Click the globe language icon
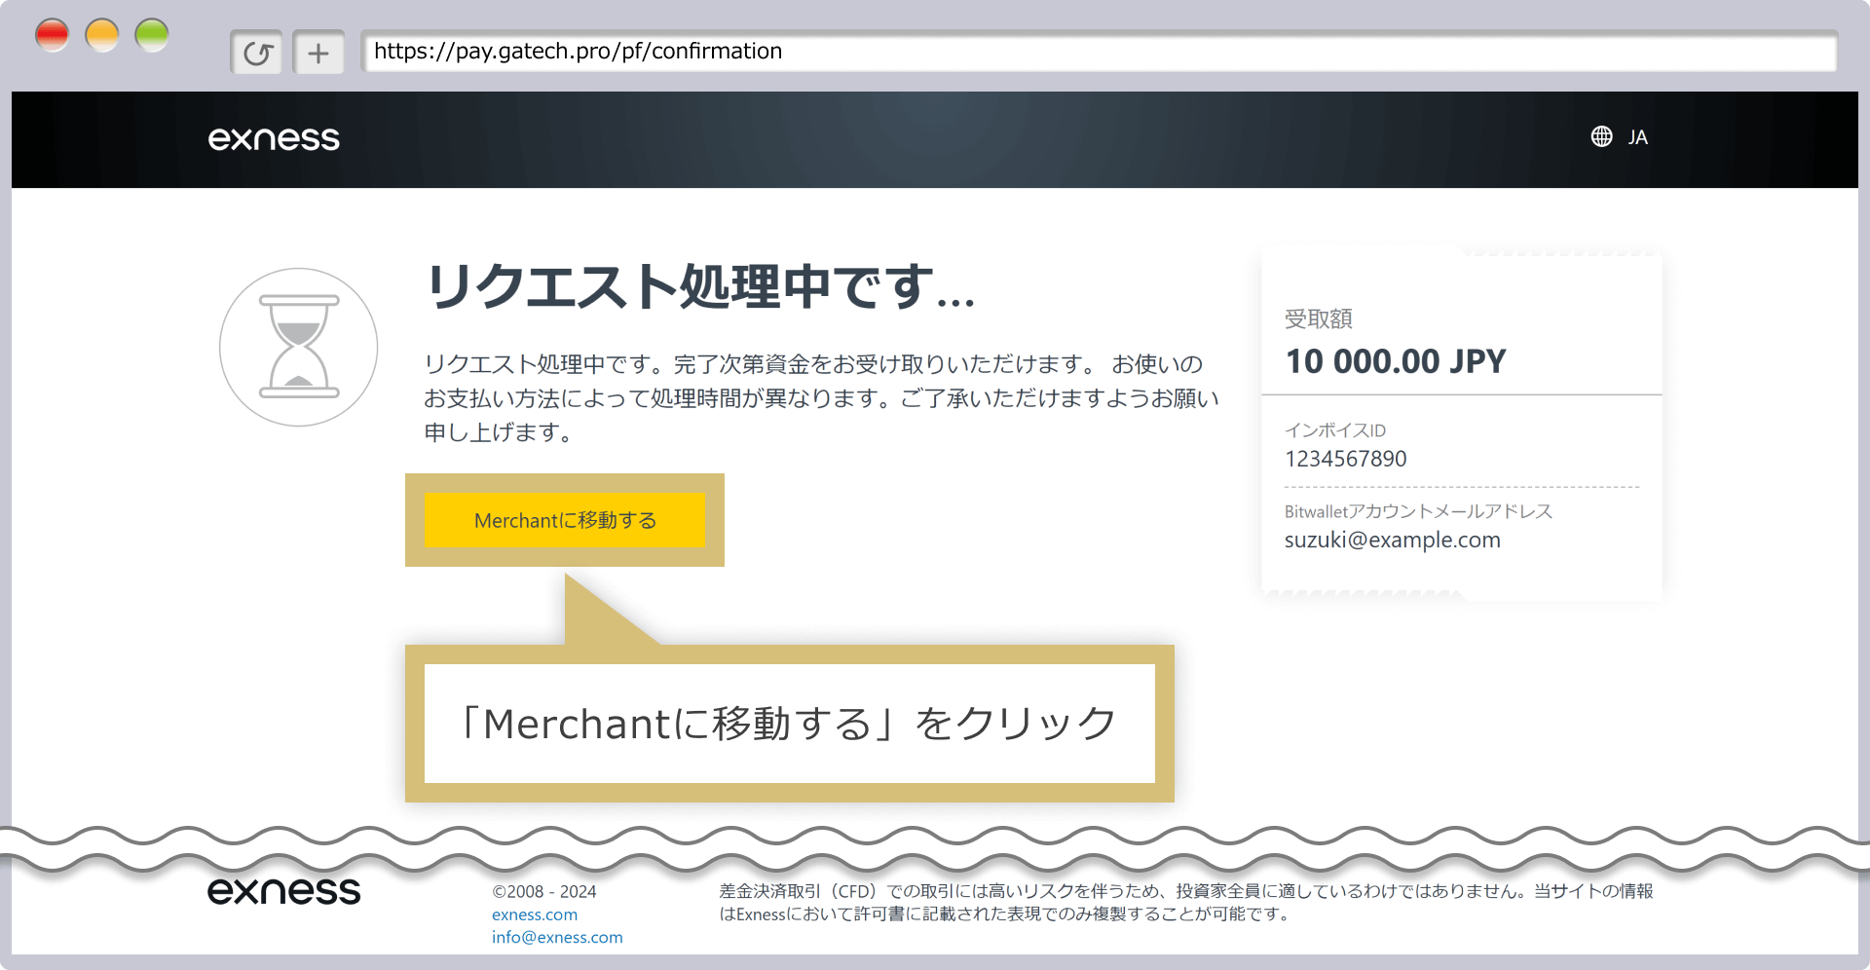1870x970 pixels. click(x=1601, y=136)
